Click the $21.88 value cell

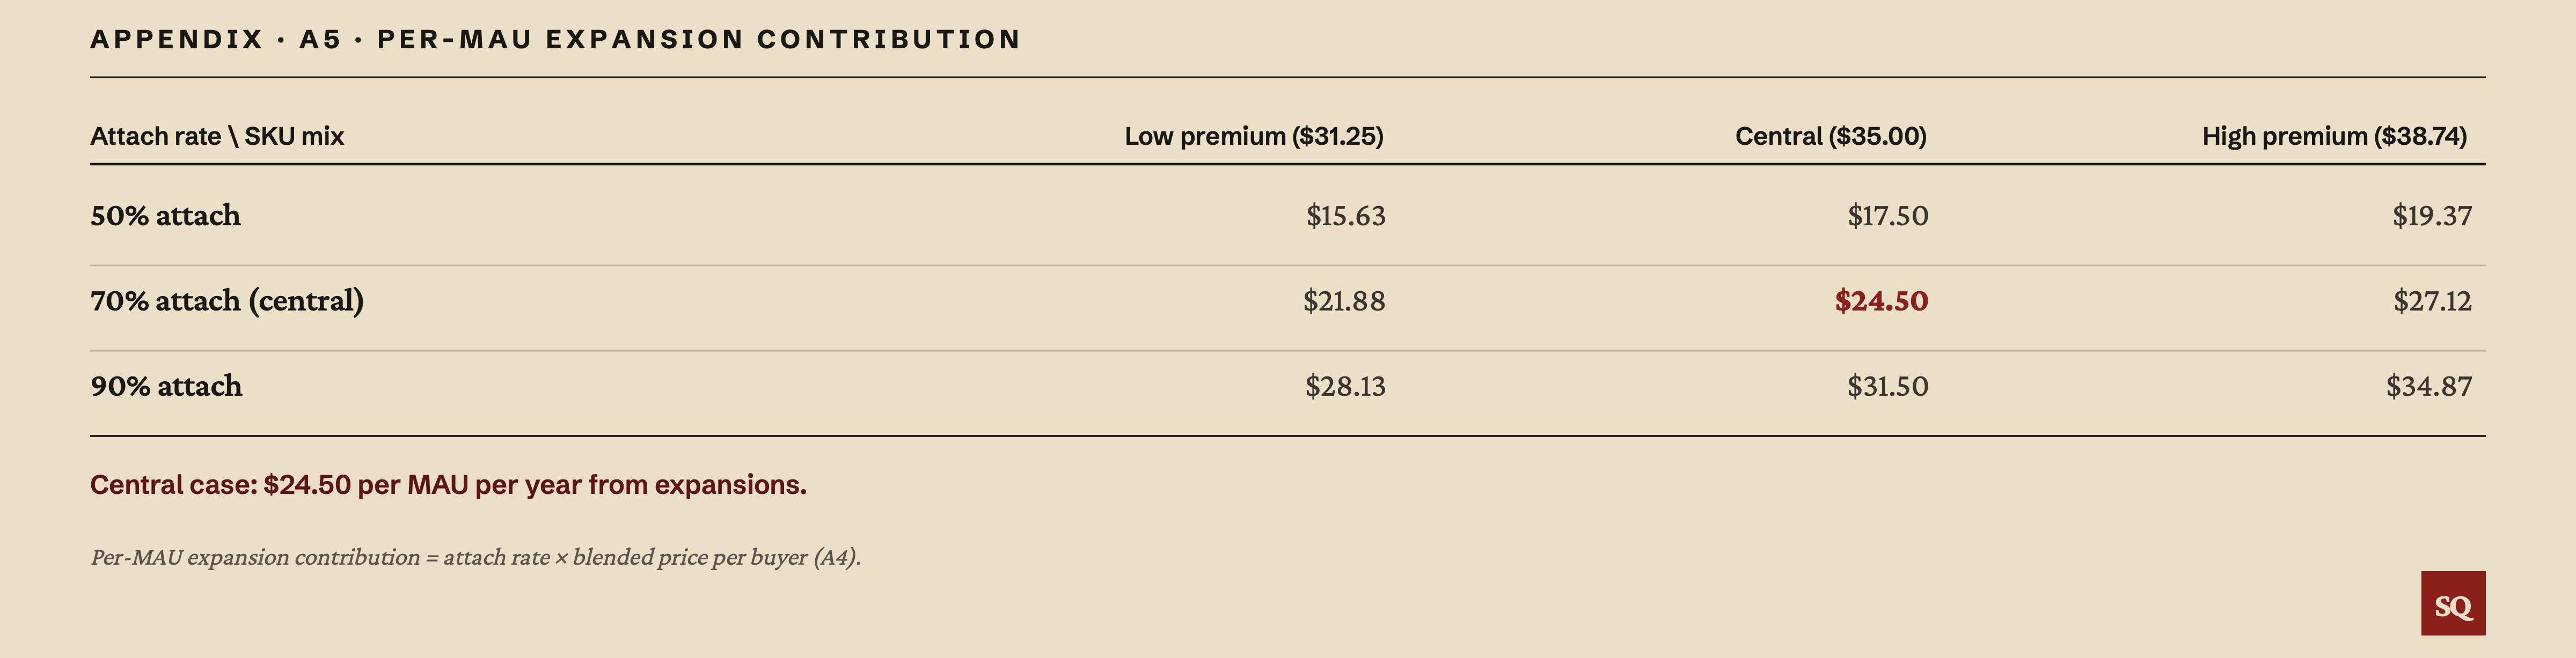click(1344, 301)
